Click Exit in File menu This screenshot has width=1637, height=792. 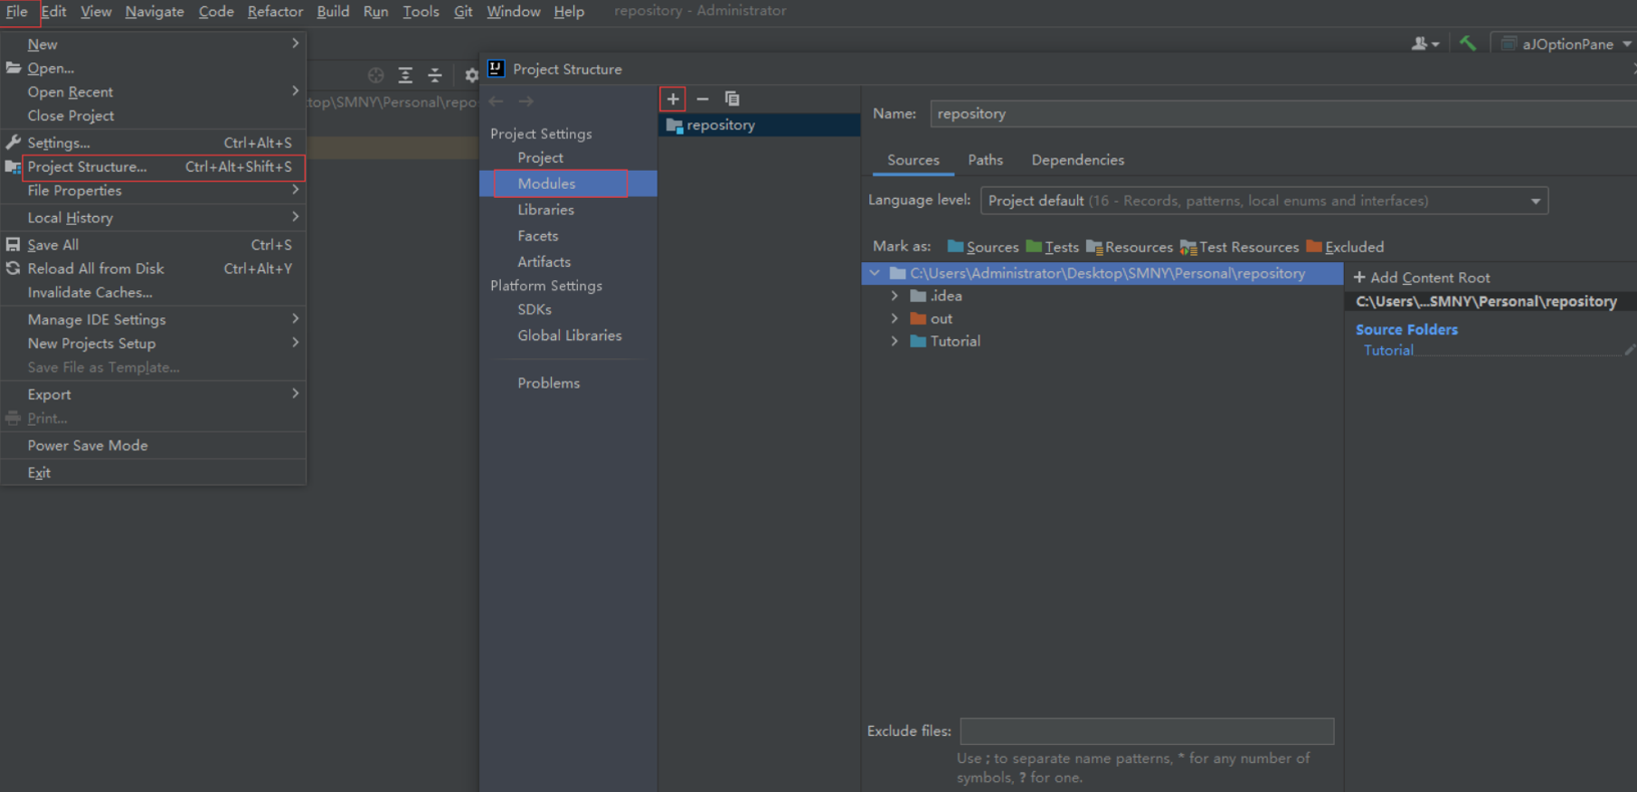(x=153, y=473)
